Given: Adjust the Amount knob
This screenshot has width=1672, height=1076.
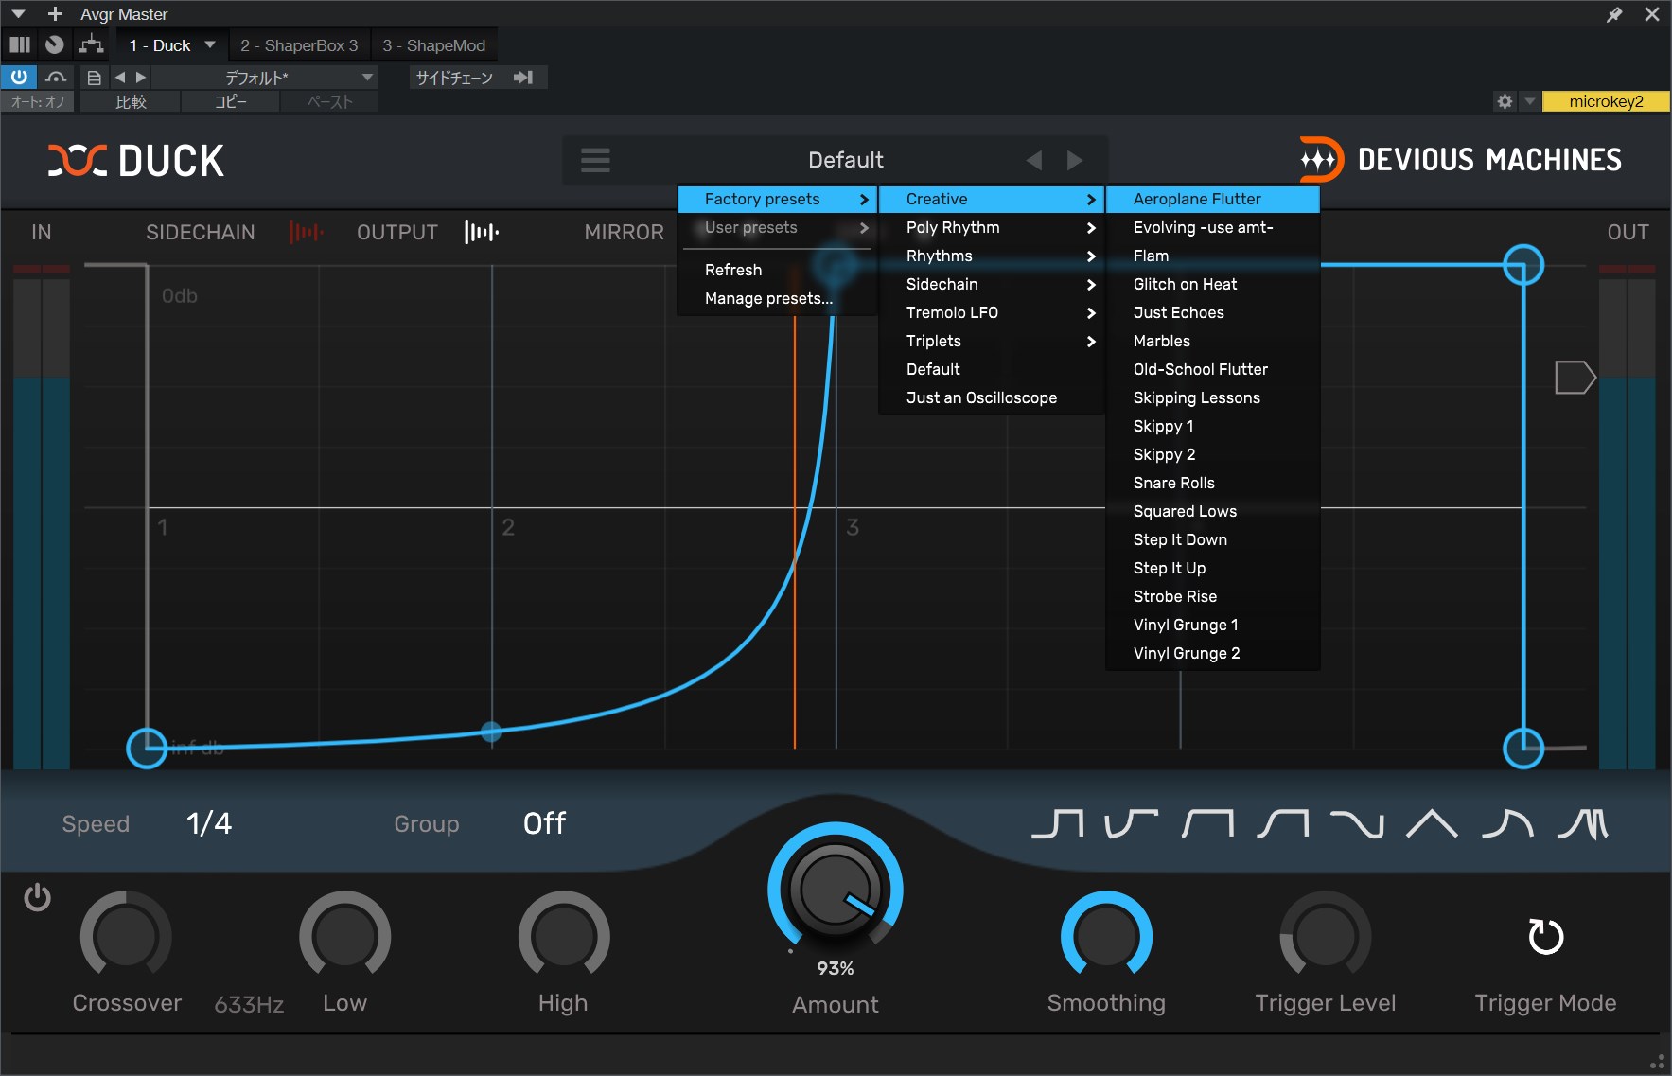Looking at the screenshot, I should coord(836,890).
